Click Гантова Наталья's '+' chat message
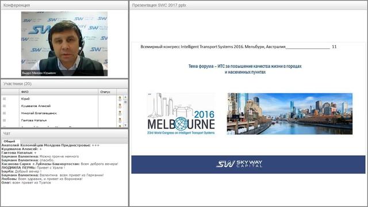 pos(19,152)
